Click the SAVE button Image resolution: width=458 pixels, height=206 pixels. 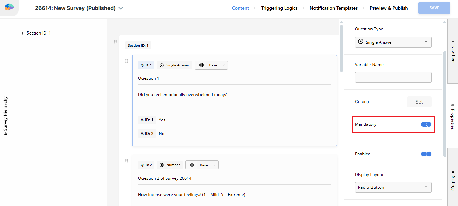coord(434,8)
